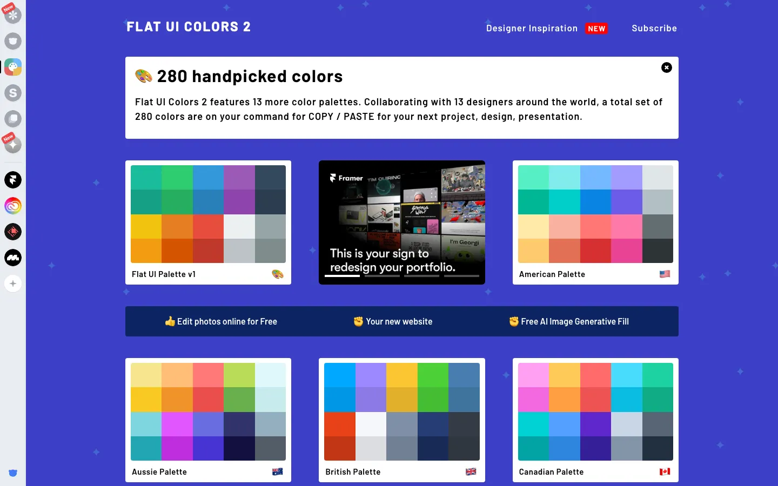The image size is (778, 486).
Task: Click the sparkle star sidebar icon
Action: (13, 145)
